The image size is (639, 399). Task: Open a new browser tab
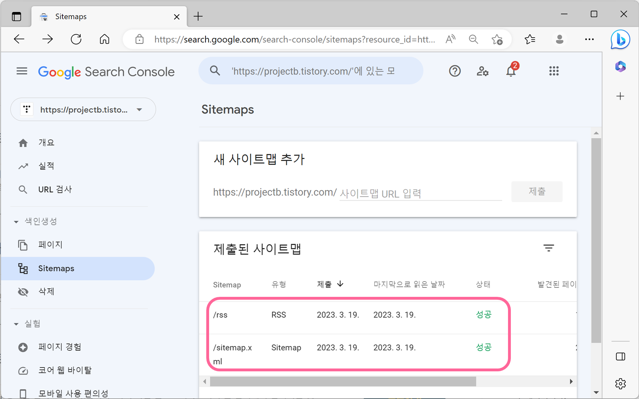pos(198,16)
